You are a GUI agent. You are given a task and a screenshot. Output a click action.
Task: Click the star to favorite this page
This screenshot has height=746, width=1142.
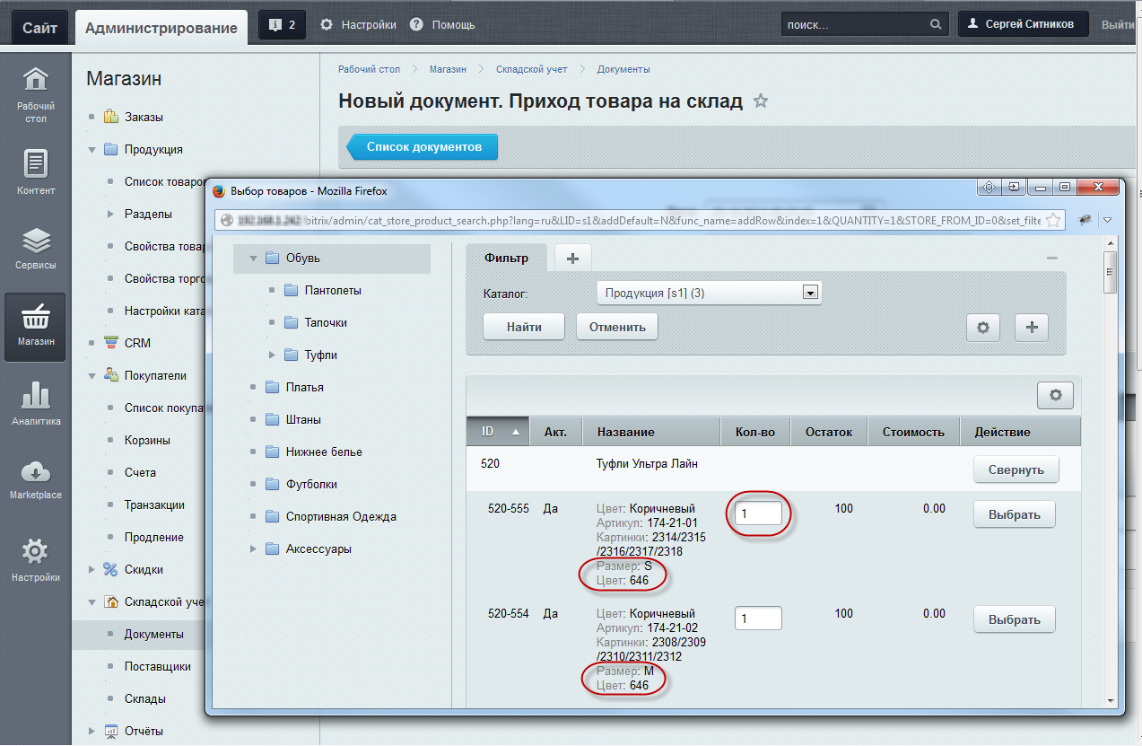(x=761, y=101)
